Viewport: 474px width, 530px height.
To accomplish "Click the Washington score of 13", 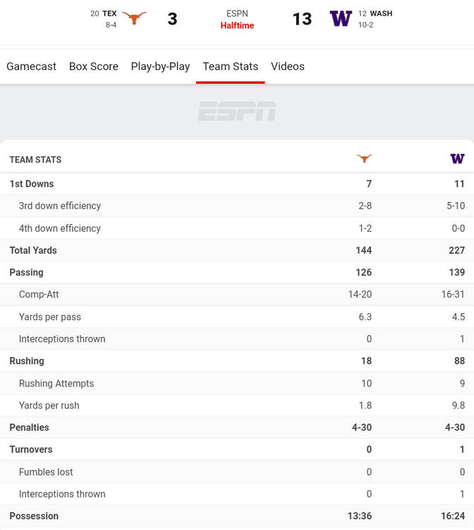I will click(302, 19).
